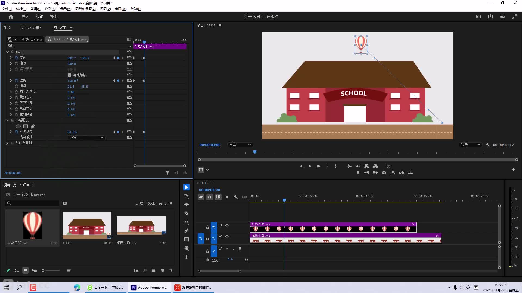Click the Position value 992.7
This screenshot has width=522, height=293.
point(72,58)
